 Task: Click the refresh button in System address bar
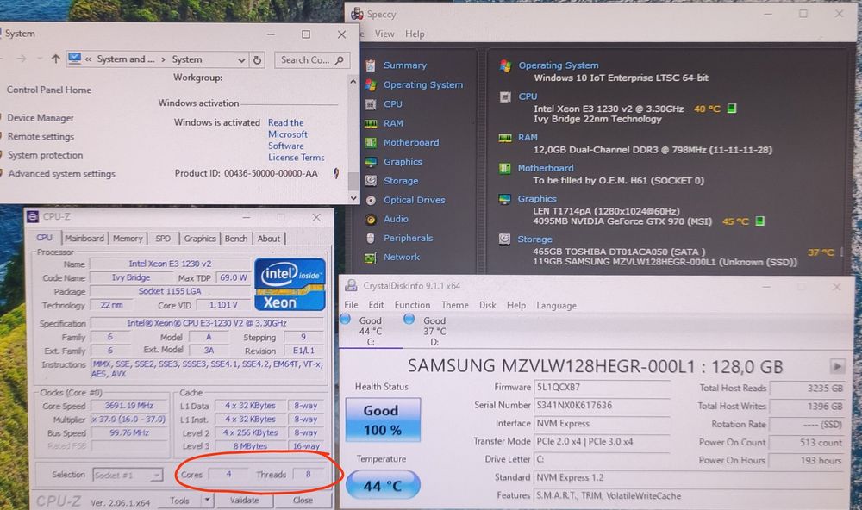click(x=257, y=60)
